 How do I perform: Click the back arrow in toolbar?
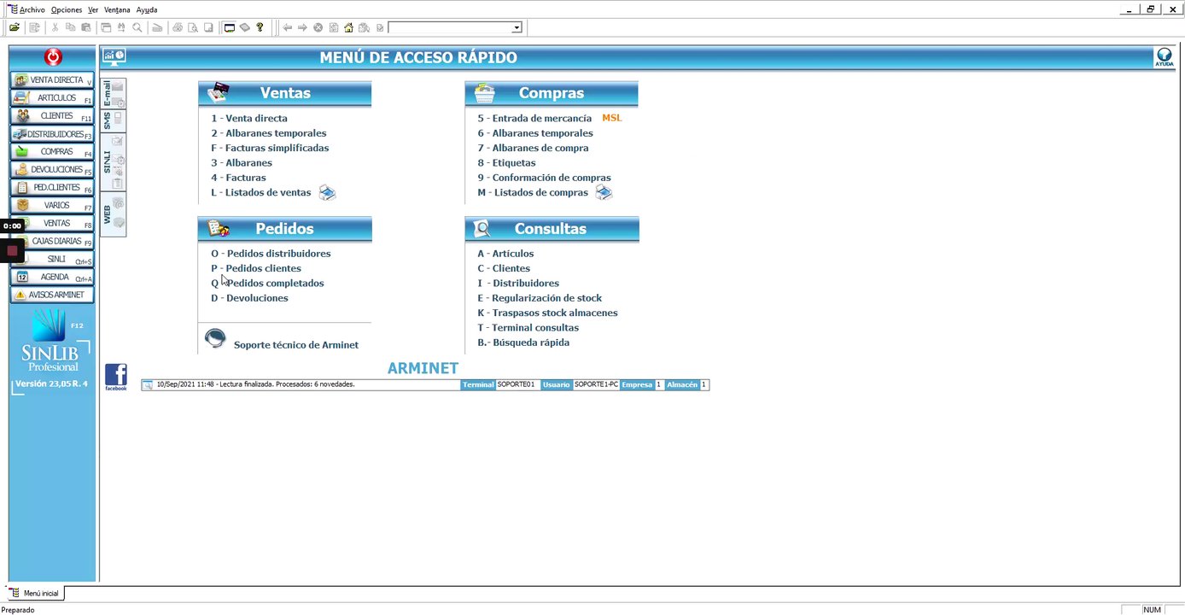tap(288, 27)
